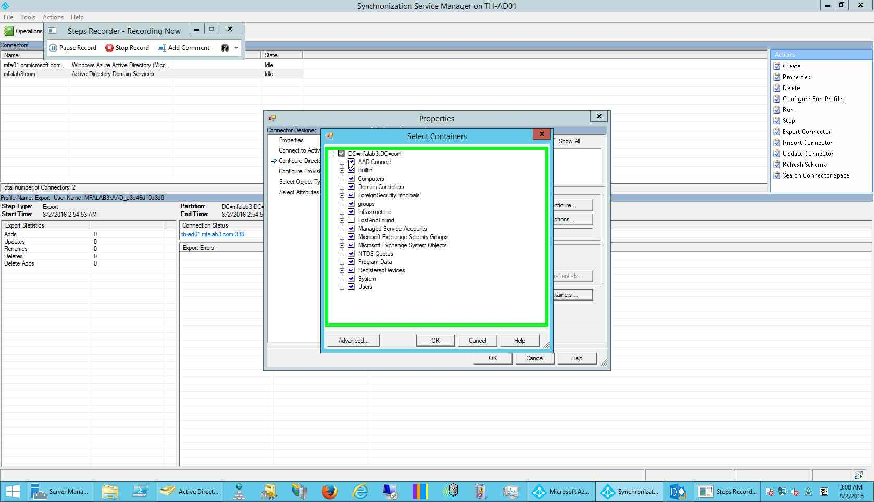Click the Create action icon
Viewport: 874px width, 502px height.
click(777, 66)
